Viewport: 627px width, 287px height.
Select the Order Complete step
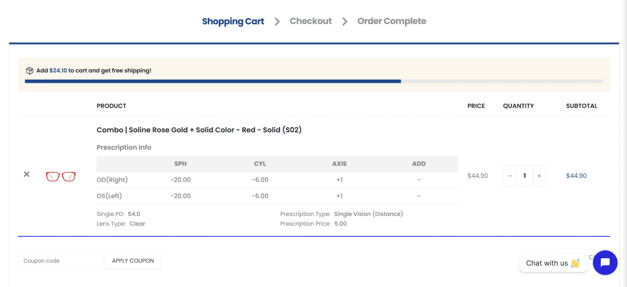392,21
